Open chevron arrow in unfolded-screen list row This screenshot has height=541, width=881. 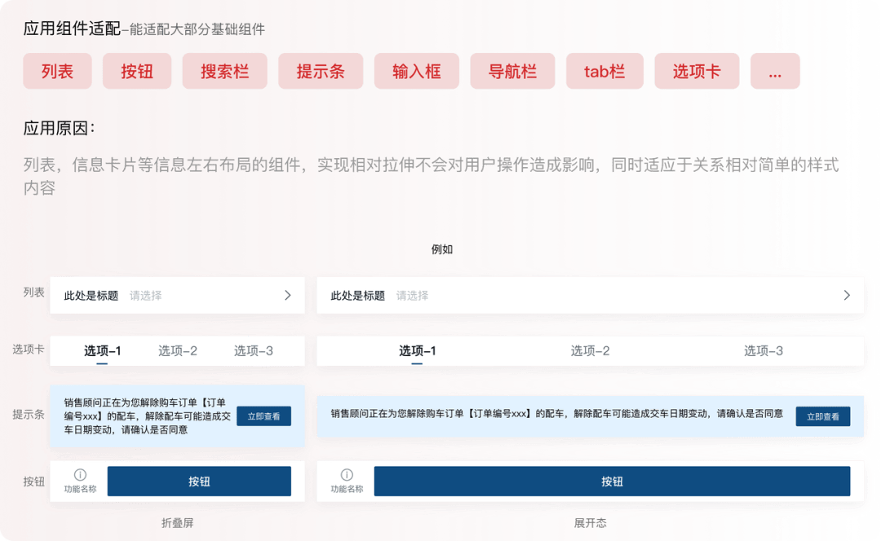847,295
